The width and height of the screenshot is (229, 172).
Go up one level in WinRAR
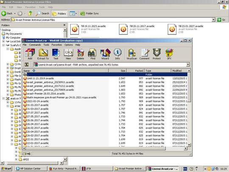(27, 65)
